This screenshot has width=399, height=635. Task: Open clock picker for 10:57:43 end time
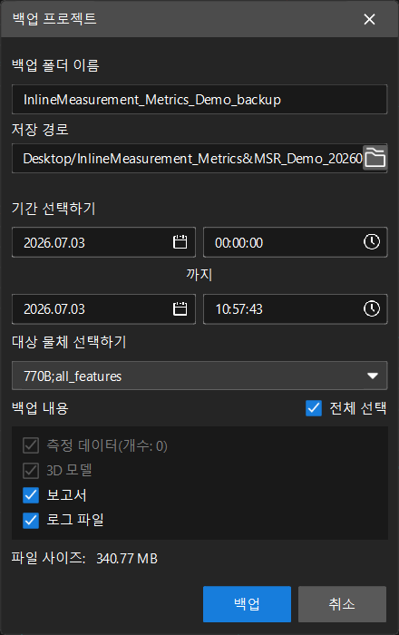[x=372, y=309]
